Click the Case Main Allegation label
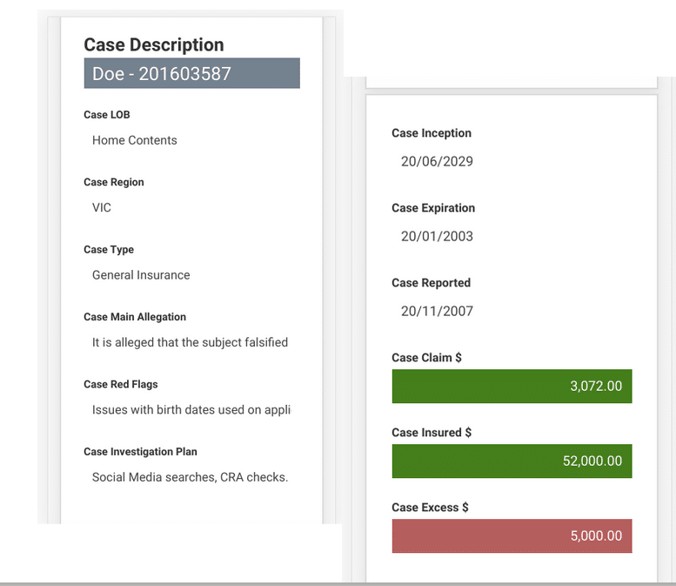Screen dimensions: 676x586 coord(135,317)
